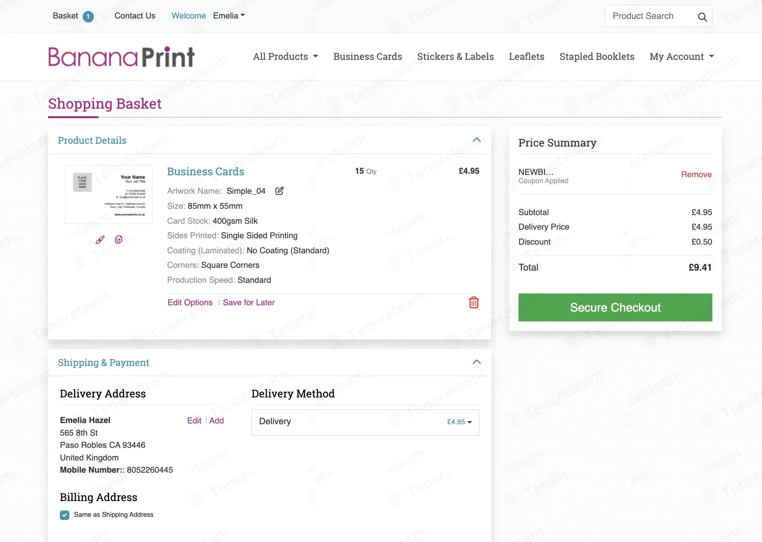This screenshot has width=762, height=542.
Task: Click the Product Search field
Action: click(651, 16)
